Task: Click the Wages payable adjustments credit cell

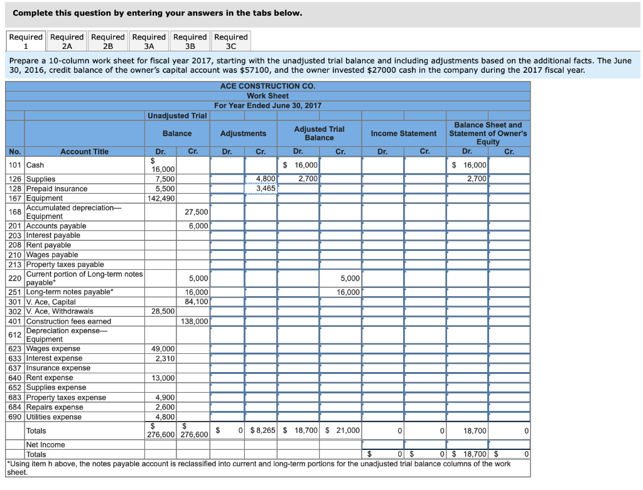Action: (261, 255)
